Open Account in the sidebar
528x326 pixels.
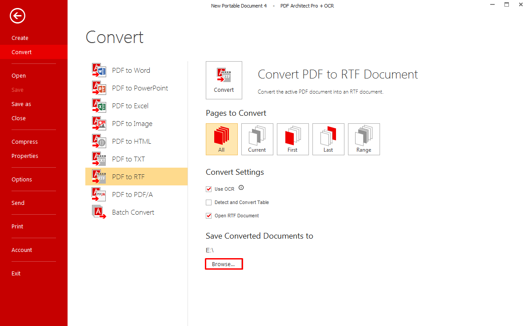point(22,250)
